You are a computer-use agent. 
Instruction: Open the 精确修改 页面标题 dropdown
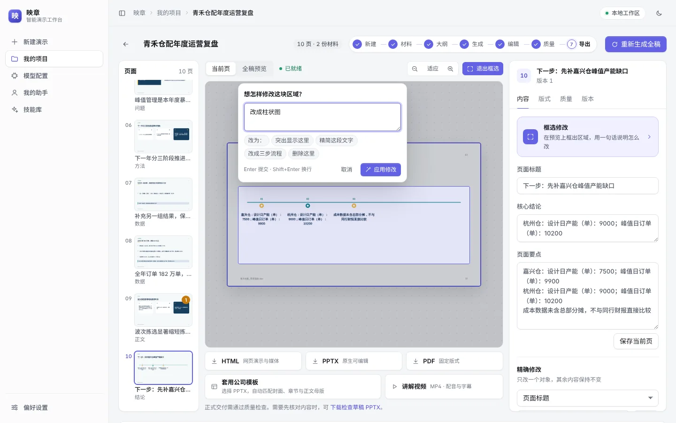click(x=587, y=398)
